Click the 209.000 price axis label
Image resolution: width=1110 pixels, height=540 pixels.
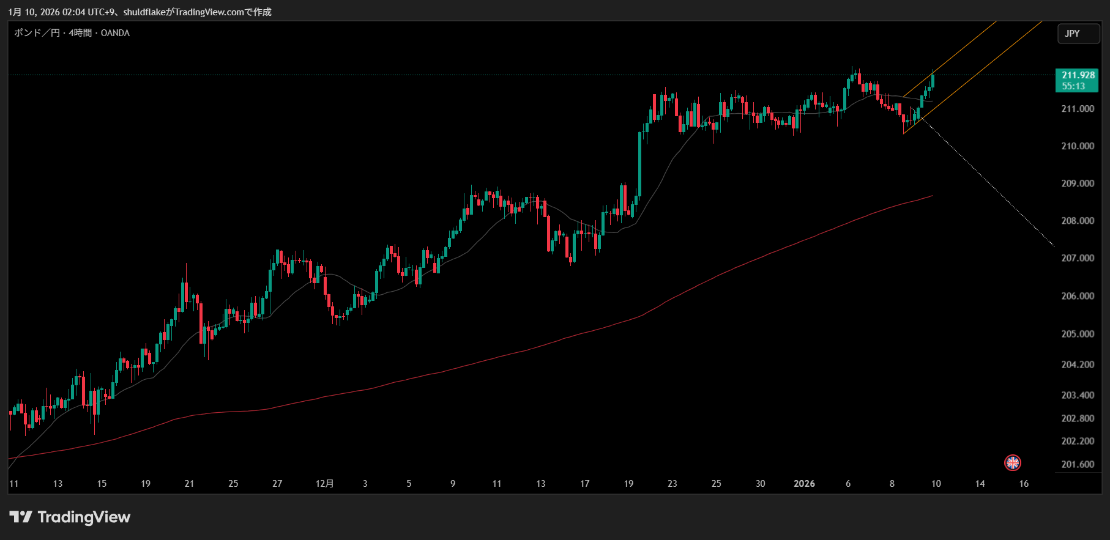click(1077, 183)
